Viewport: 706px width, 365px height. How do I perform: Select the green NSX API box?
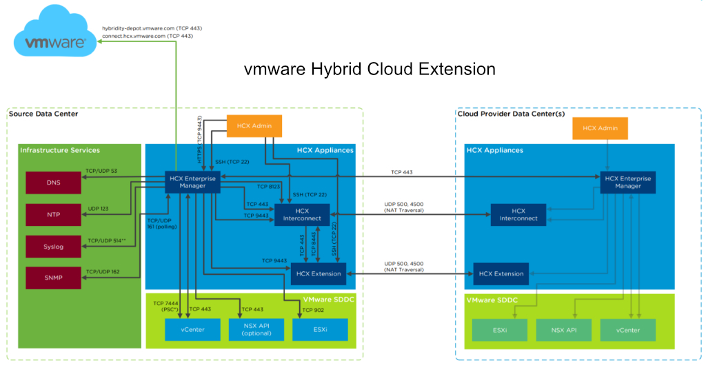[x=563, y=331]
